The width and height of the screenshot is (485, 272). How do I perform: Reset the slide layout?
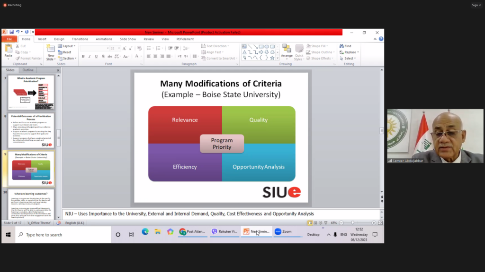(x=64, y=52)
